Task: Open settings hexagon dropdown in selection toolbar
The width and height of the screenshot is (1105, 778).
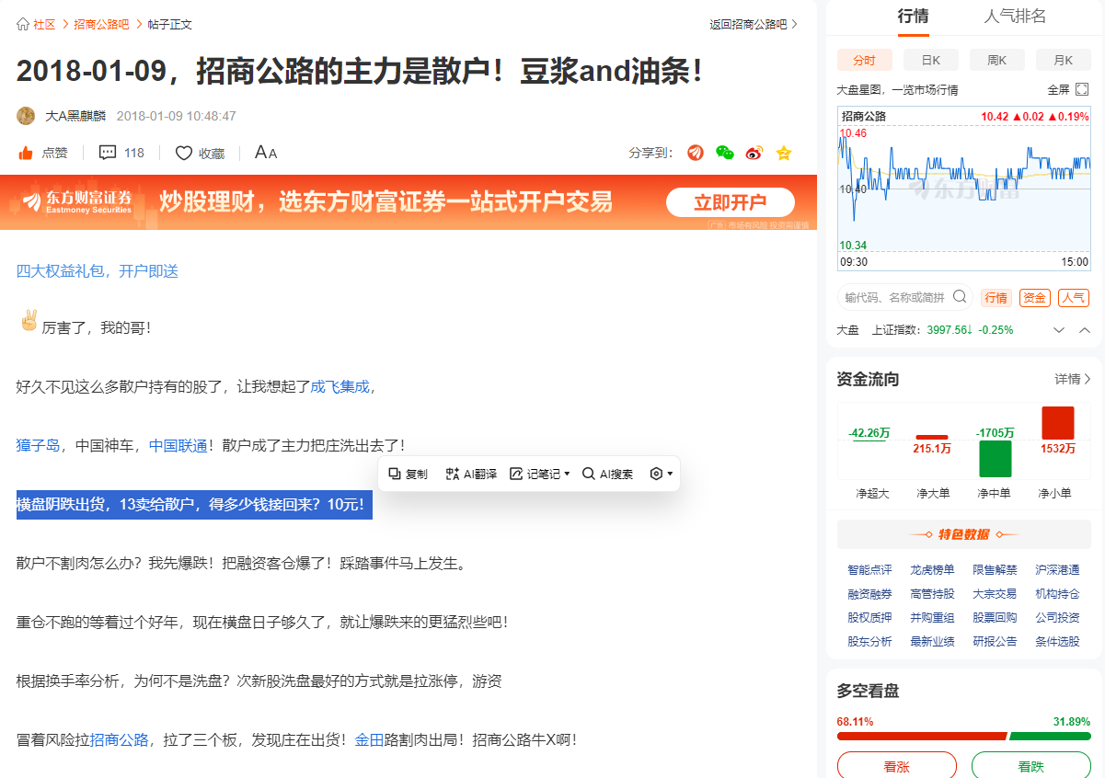Action: pos(662,474)
